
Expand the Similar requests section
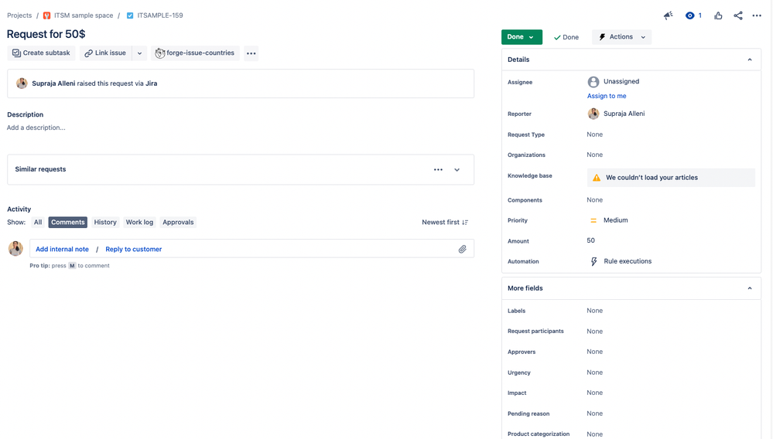click(457, 170)
